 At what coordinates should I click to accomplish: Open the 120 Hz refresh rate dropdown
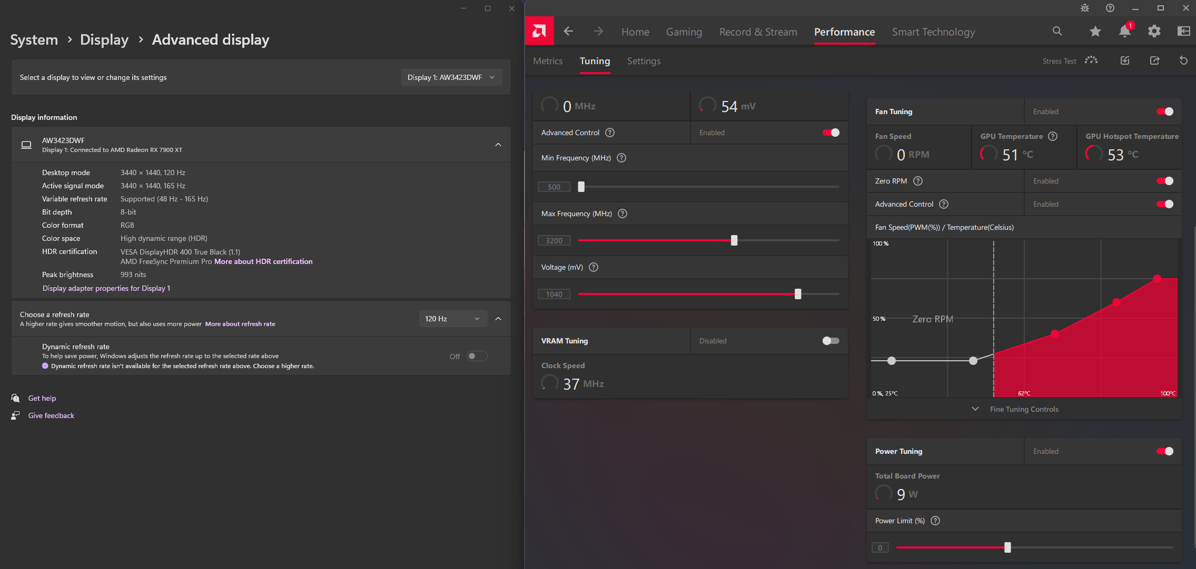coord(452,319)
